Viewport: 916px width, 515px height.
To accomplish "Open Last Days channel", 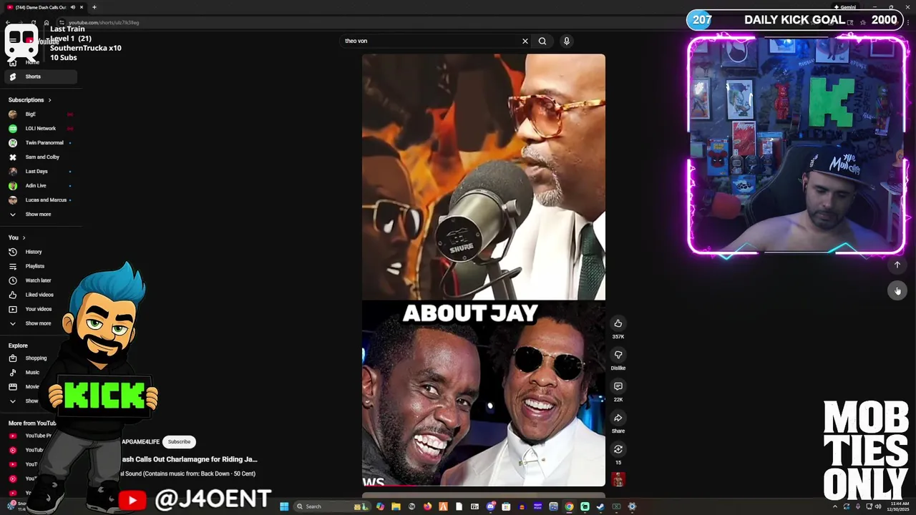I will [x=39, y=171].
